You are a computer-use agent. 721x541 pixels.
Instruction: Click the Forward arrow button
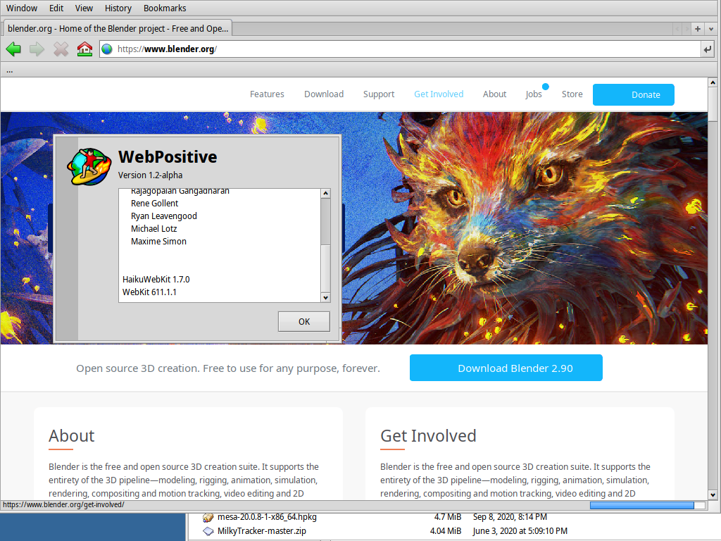(x=37, y=49)
